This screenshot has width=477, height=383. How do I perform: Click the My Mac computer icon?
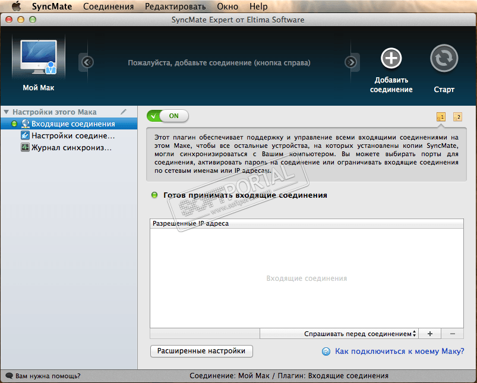click(x=39, y=57)
